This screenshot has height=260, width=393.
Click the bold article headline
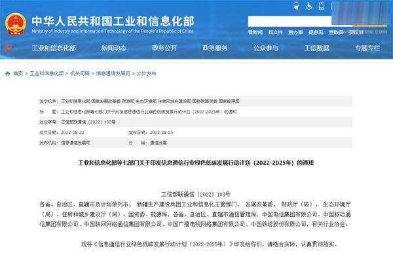(196, 163)
